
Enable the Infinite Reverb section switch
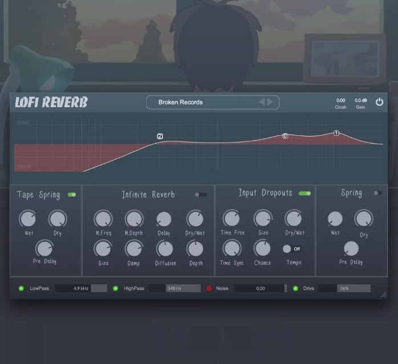pos(201,195)
